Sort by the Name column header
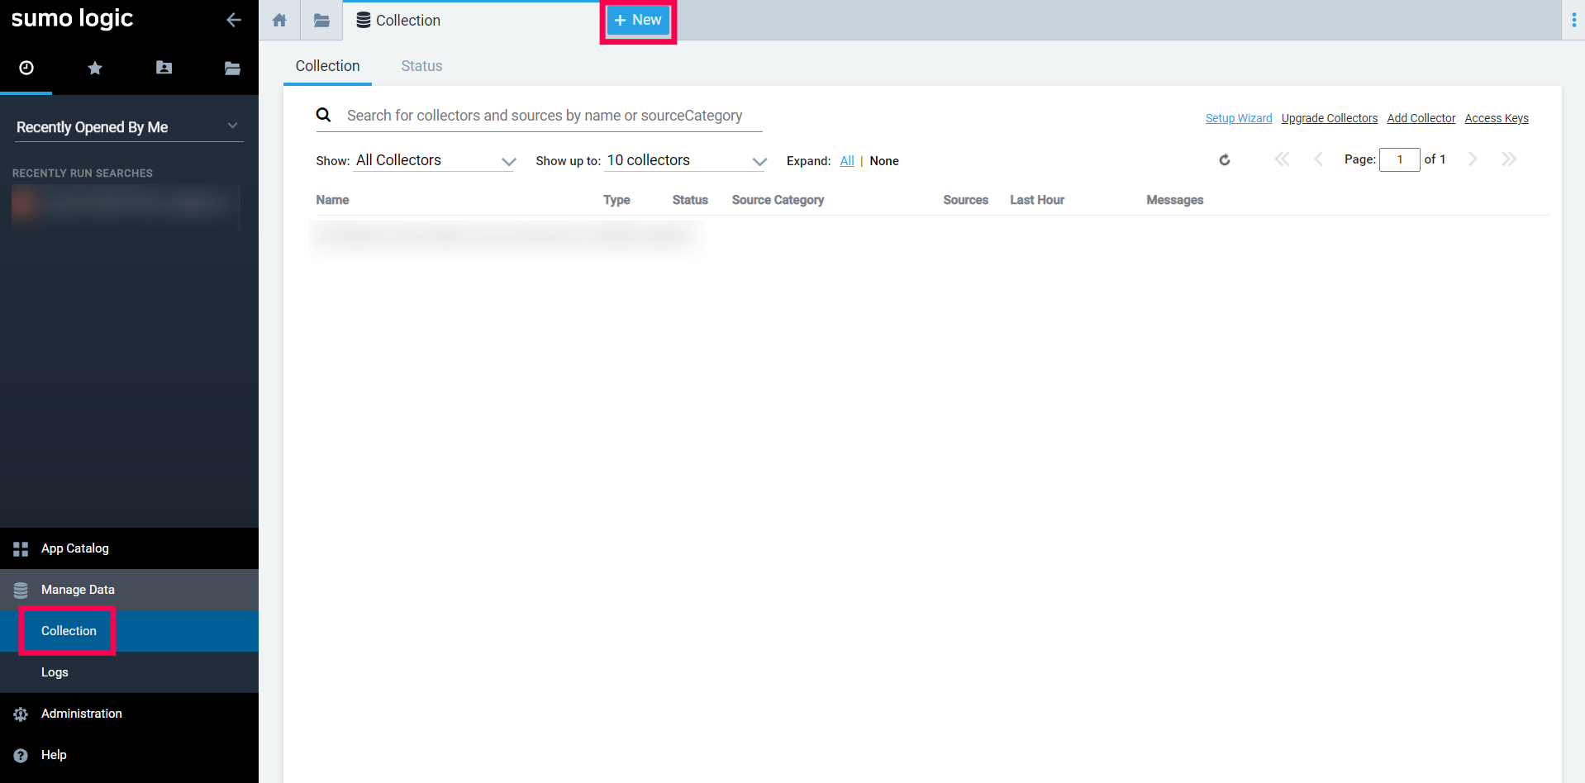This screenshot has height=783, width=1585. [x=332, y=200]
